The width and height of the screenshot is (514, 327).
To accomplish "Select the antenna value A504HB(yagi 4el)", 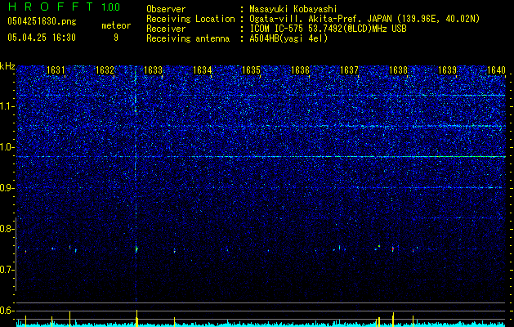I will tap(288, 38).
